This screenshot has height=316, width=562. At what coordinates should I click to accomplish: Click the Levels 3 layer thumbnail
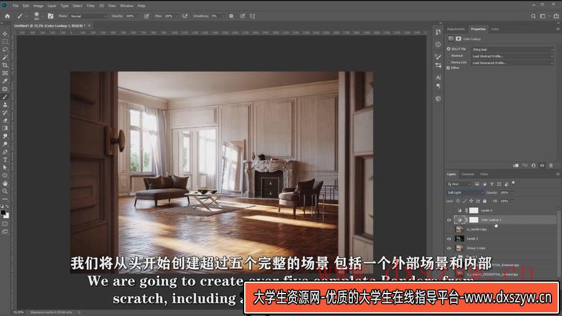point(460,239)
